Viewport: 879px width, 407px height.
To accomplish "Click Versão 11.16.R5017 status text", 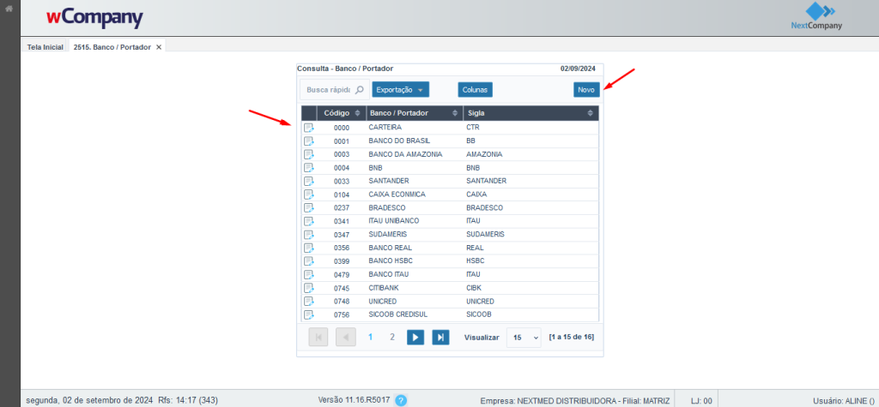I will 354,400.
